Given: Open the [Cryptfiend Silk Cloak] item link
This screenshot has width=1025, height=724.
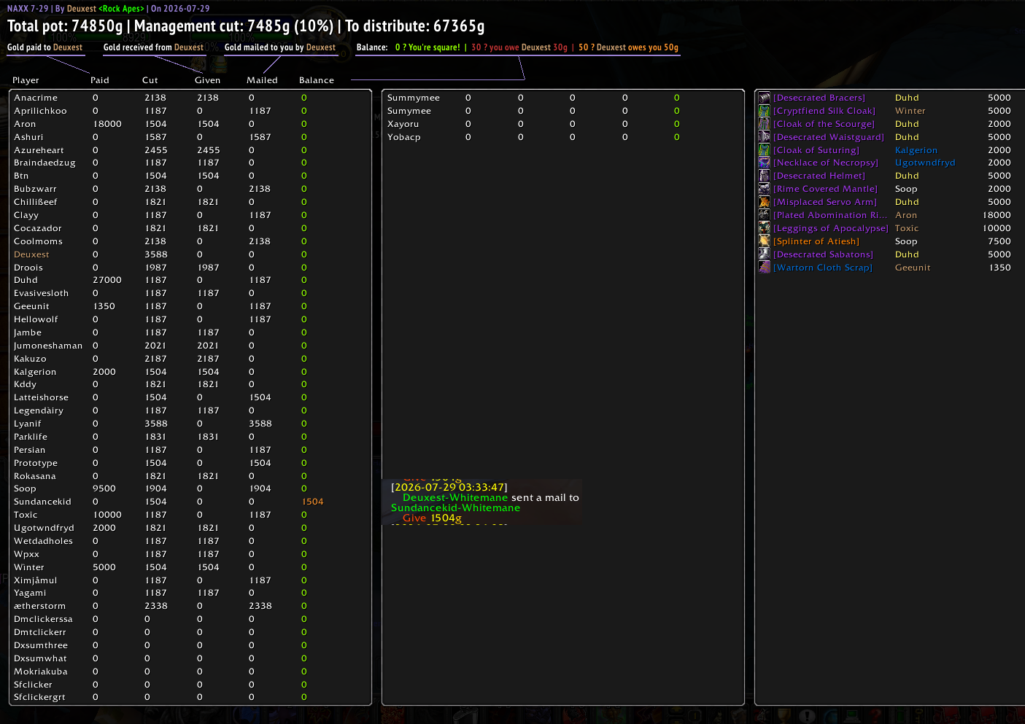Looking at the screenshot, I should click(x=824, y=111).
